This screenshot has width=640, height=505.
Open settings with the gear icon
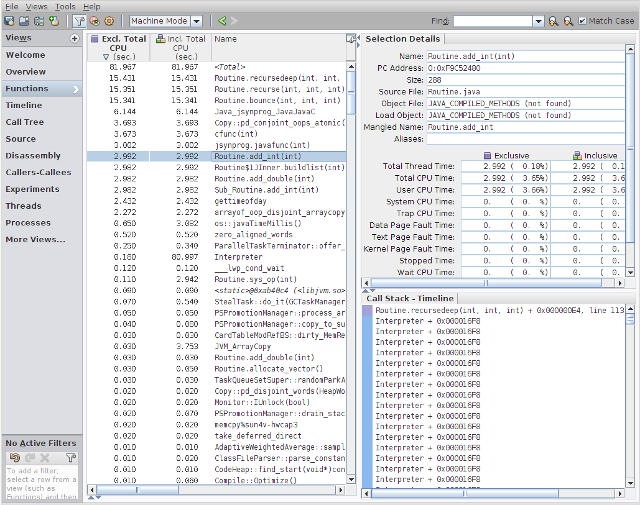coord(109,20)
